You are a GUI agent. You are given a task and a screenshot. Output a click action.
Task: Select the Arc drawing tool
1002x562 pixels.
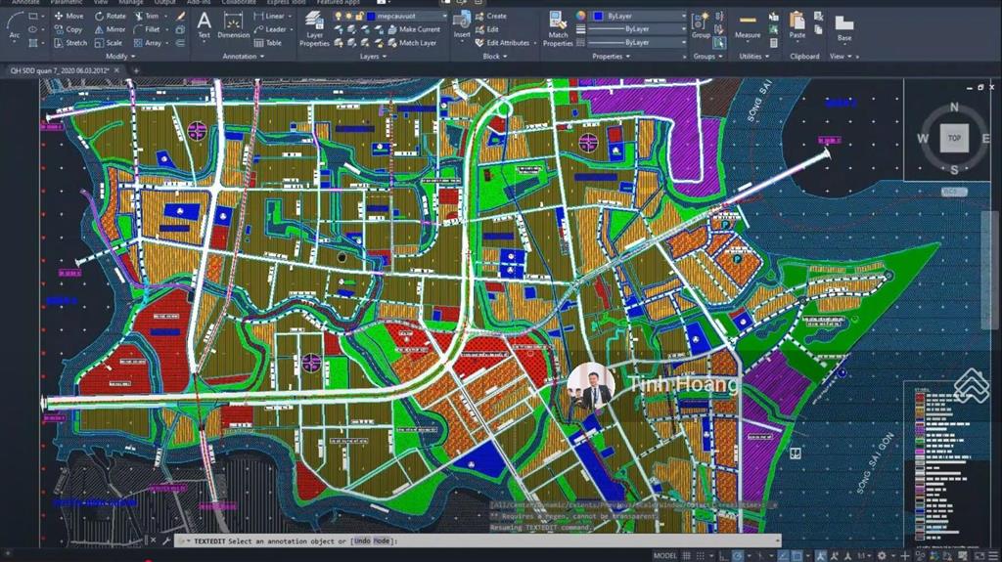(15, 25)
